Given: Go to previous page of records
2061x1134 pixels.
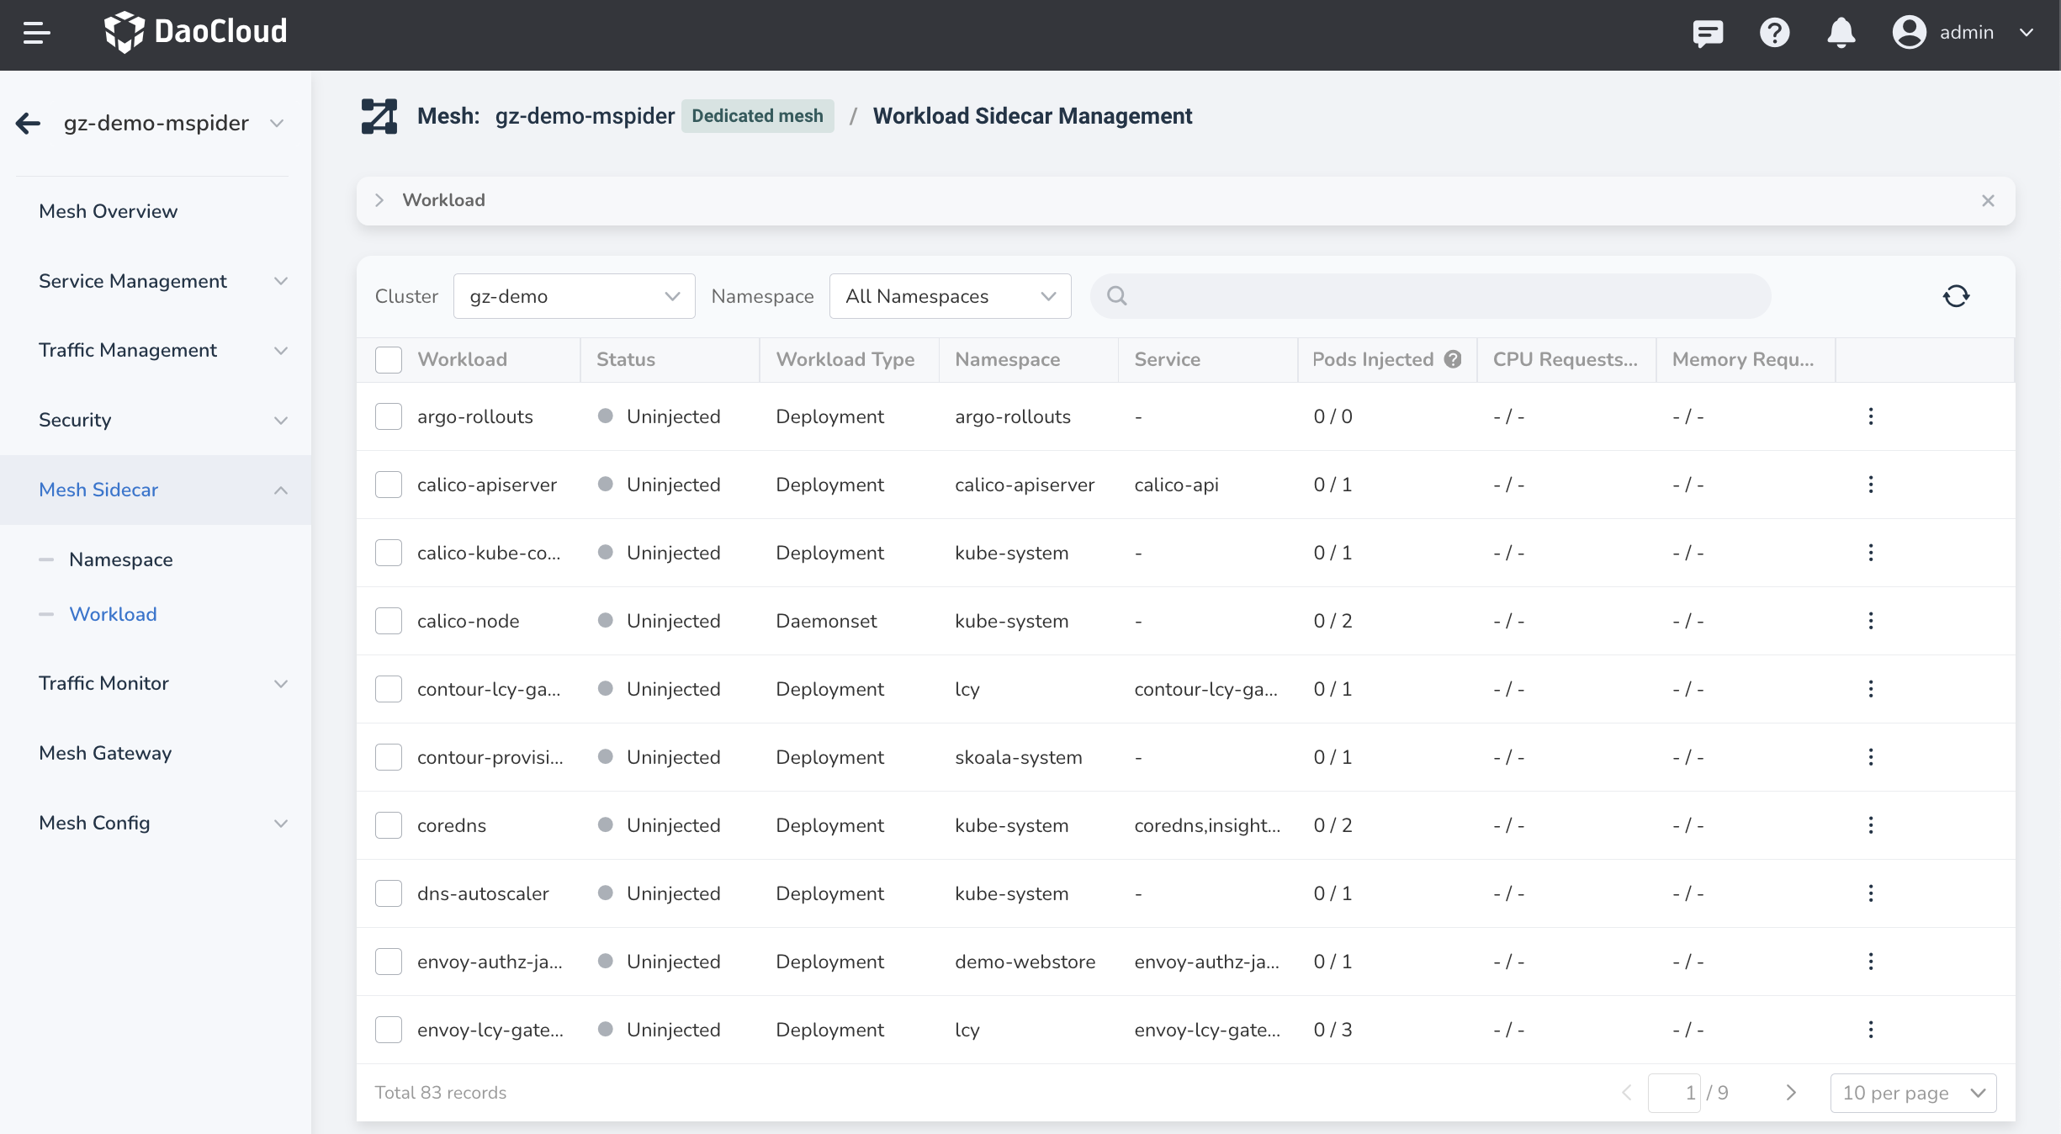Looking at the screenshot, I should coord(1626,1093).
